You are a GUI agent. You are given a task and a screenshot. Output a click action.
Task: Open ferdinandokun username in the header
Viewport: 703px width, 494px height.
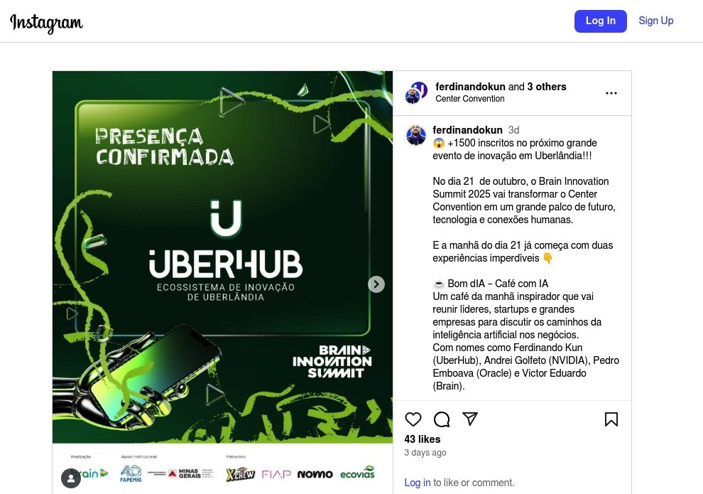pos(470,87)
